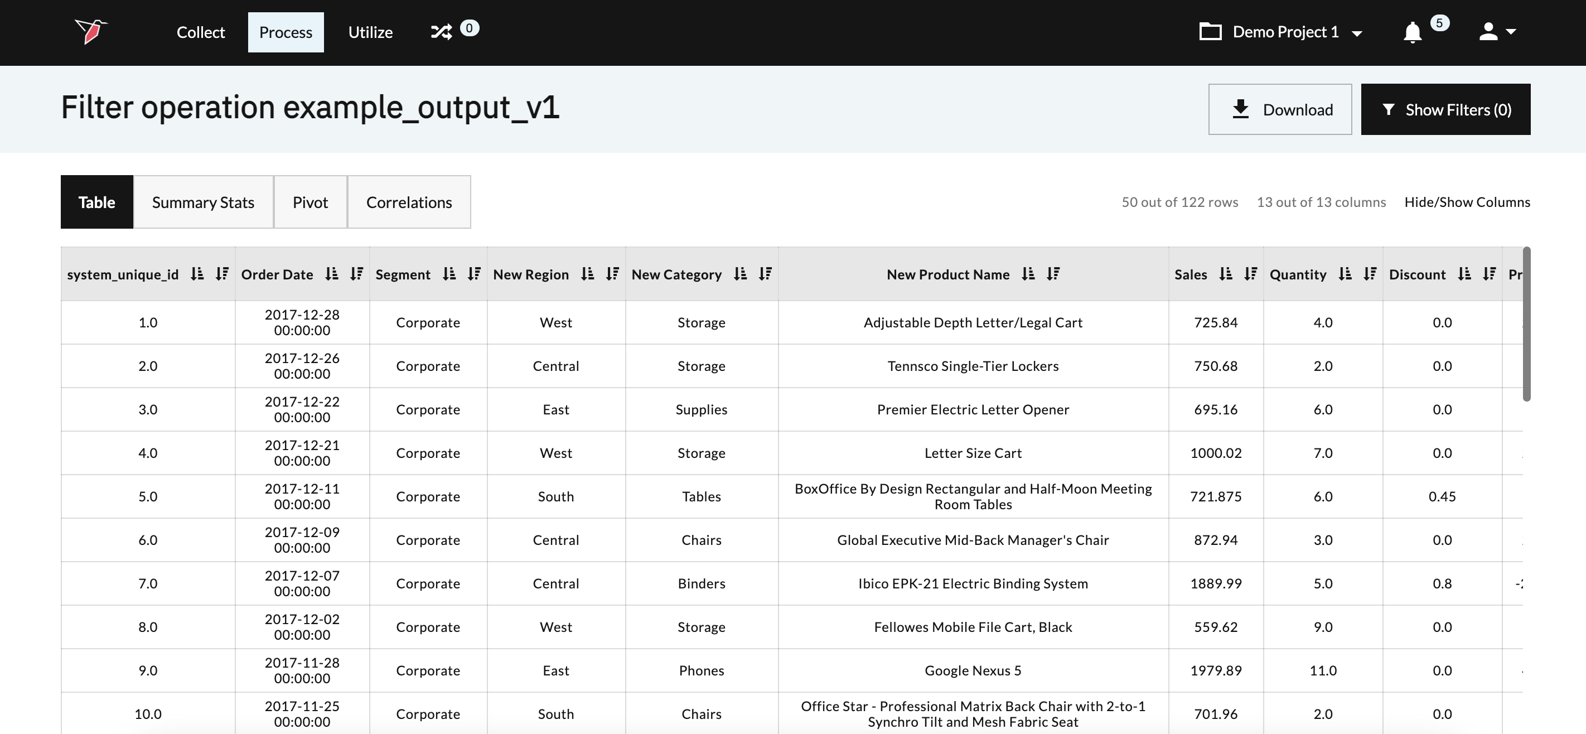1586x734 pixels.
Task: Sort Order Date column descending
Action: coord(356,274)
